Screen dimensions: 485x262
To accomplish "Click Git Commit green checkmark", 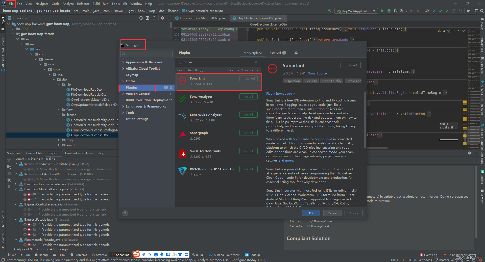I will [441, 11].
